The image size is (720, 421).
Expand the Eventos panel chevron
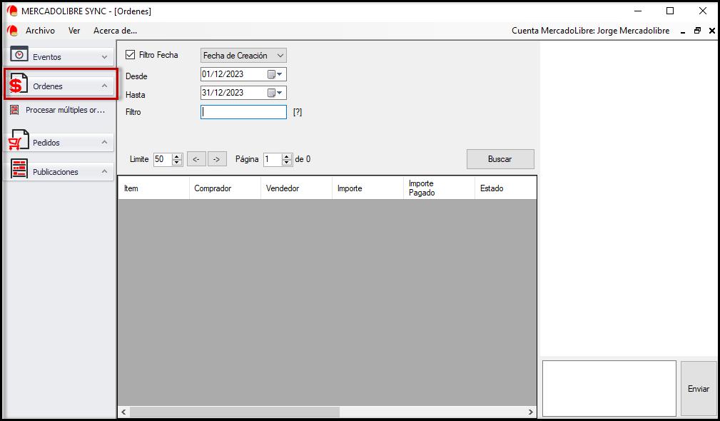(x=104, y=57)
